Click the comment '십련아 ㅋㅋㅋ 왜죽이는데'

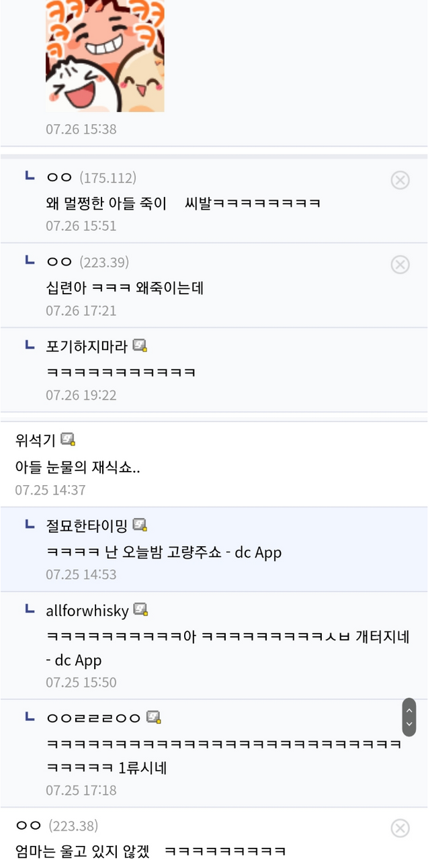pyautogui.click(x=125, y=288)
